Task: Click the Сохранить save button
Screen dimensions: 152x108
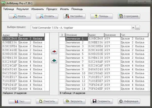Action: [102, 101]
